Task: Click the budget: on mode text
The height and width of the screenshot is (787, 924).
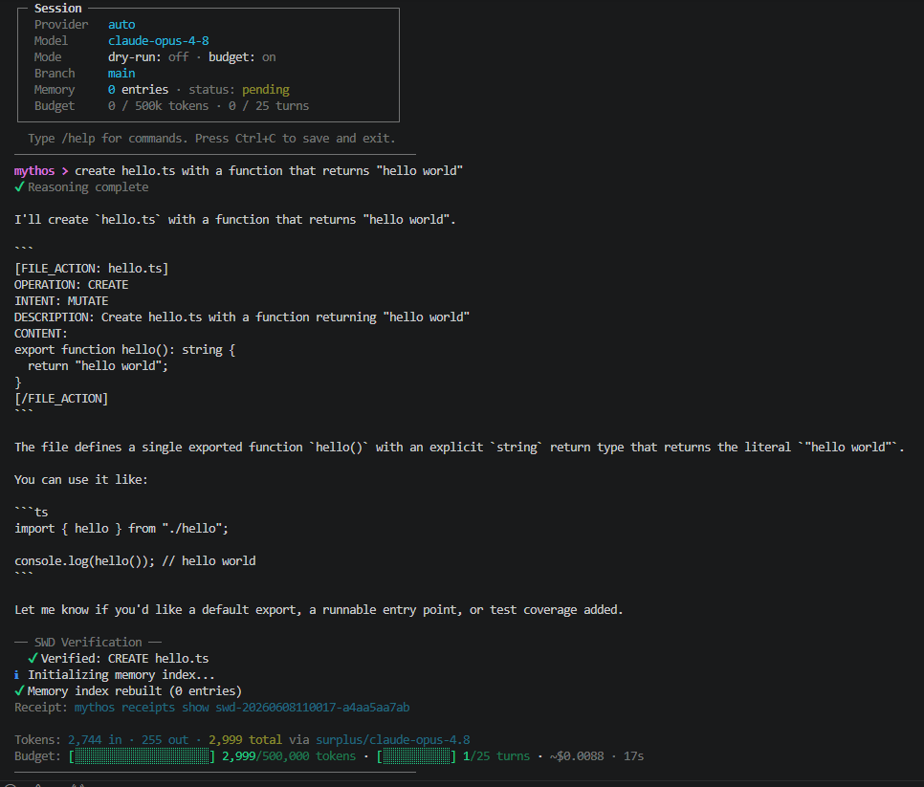Action: coord(242,57)
